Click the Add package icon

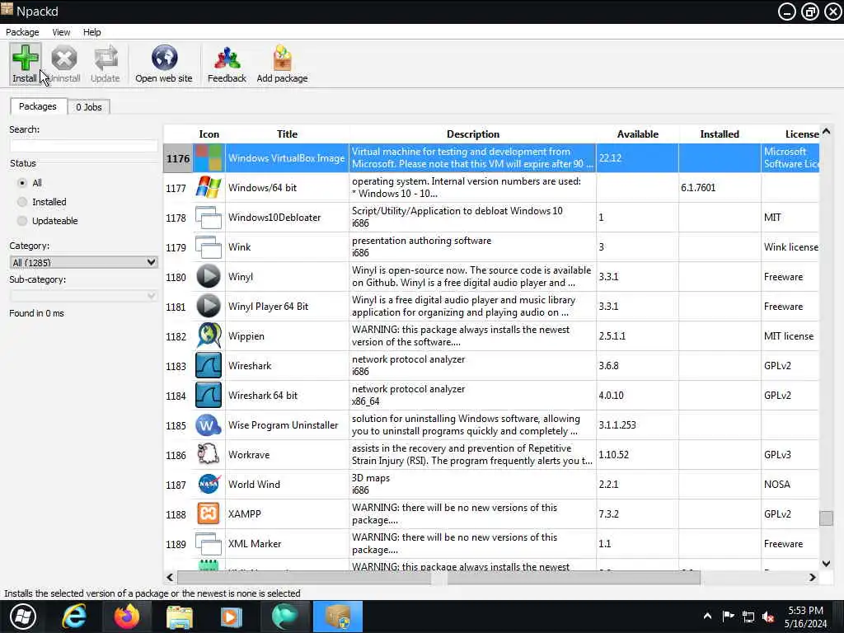(283, 58)
